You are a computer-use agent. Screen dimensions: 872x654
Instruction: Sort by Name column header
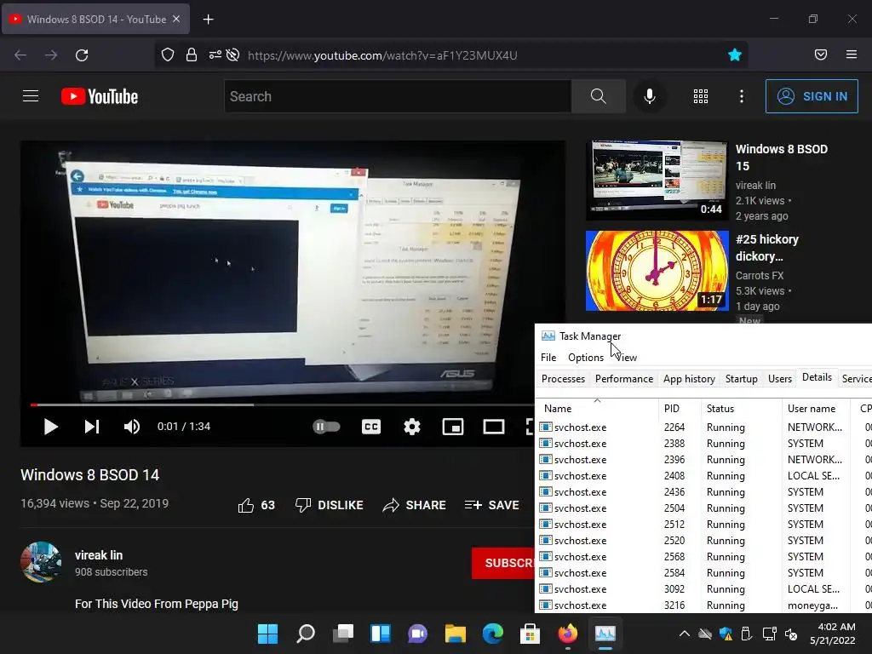pos(597,408)
